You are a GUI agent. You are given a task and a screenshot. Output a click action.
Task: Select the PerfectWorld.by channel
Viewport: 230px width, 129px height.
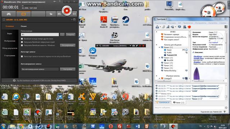pyautogui.click(x=170, y=71)
